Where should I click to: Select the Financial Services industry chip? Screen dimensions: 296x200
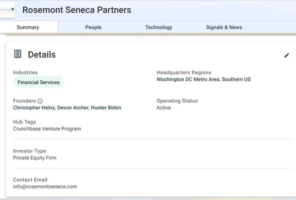coord(38,82)
